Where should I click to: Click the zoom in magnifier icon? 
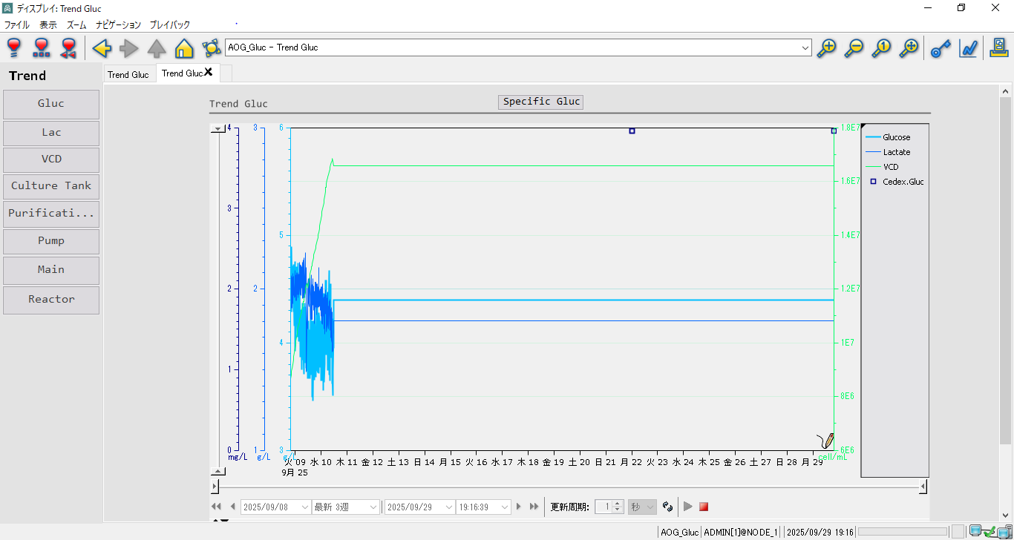[826, 48]
